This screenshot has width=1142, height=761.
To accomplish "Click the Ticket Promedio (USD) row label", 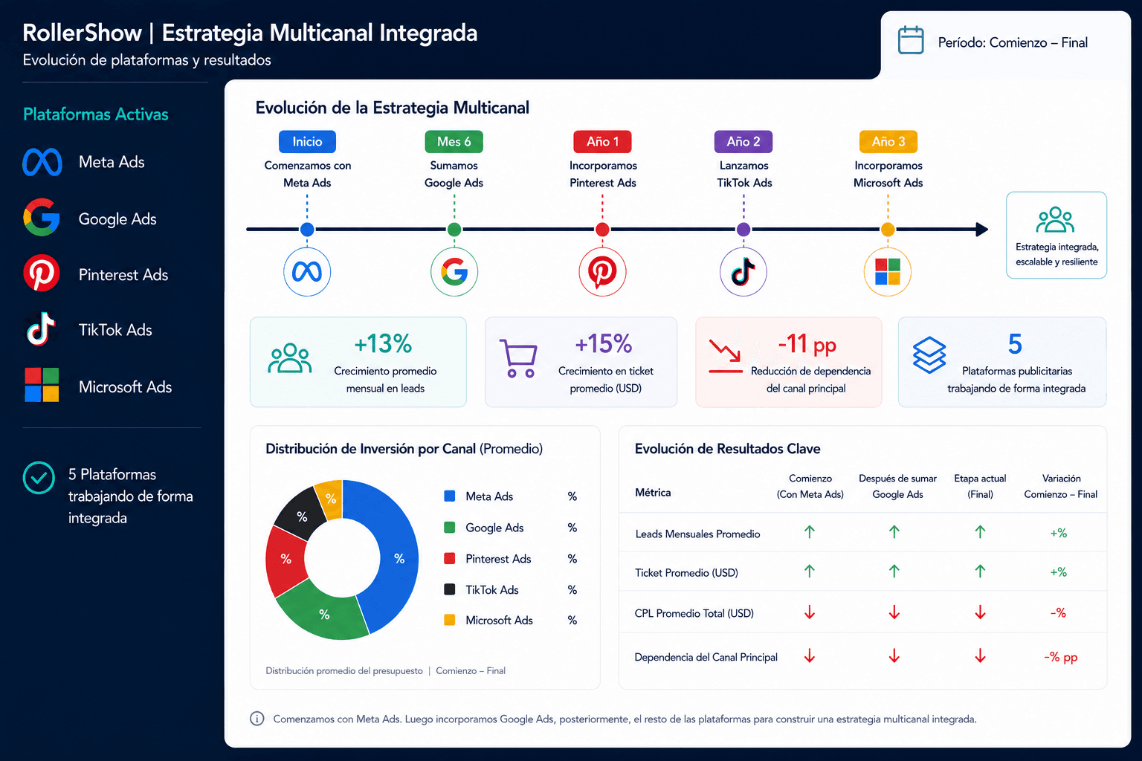I will pos(686,572).
